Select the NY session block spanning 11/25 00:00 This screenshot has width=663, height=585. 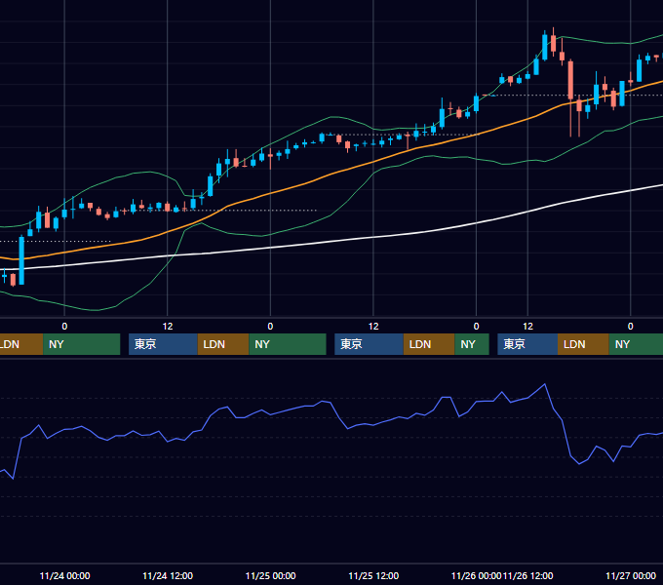[x=287, y=344]
